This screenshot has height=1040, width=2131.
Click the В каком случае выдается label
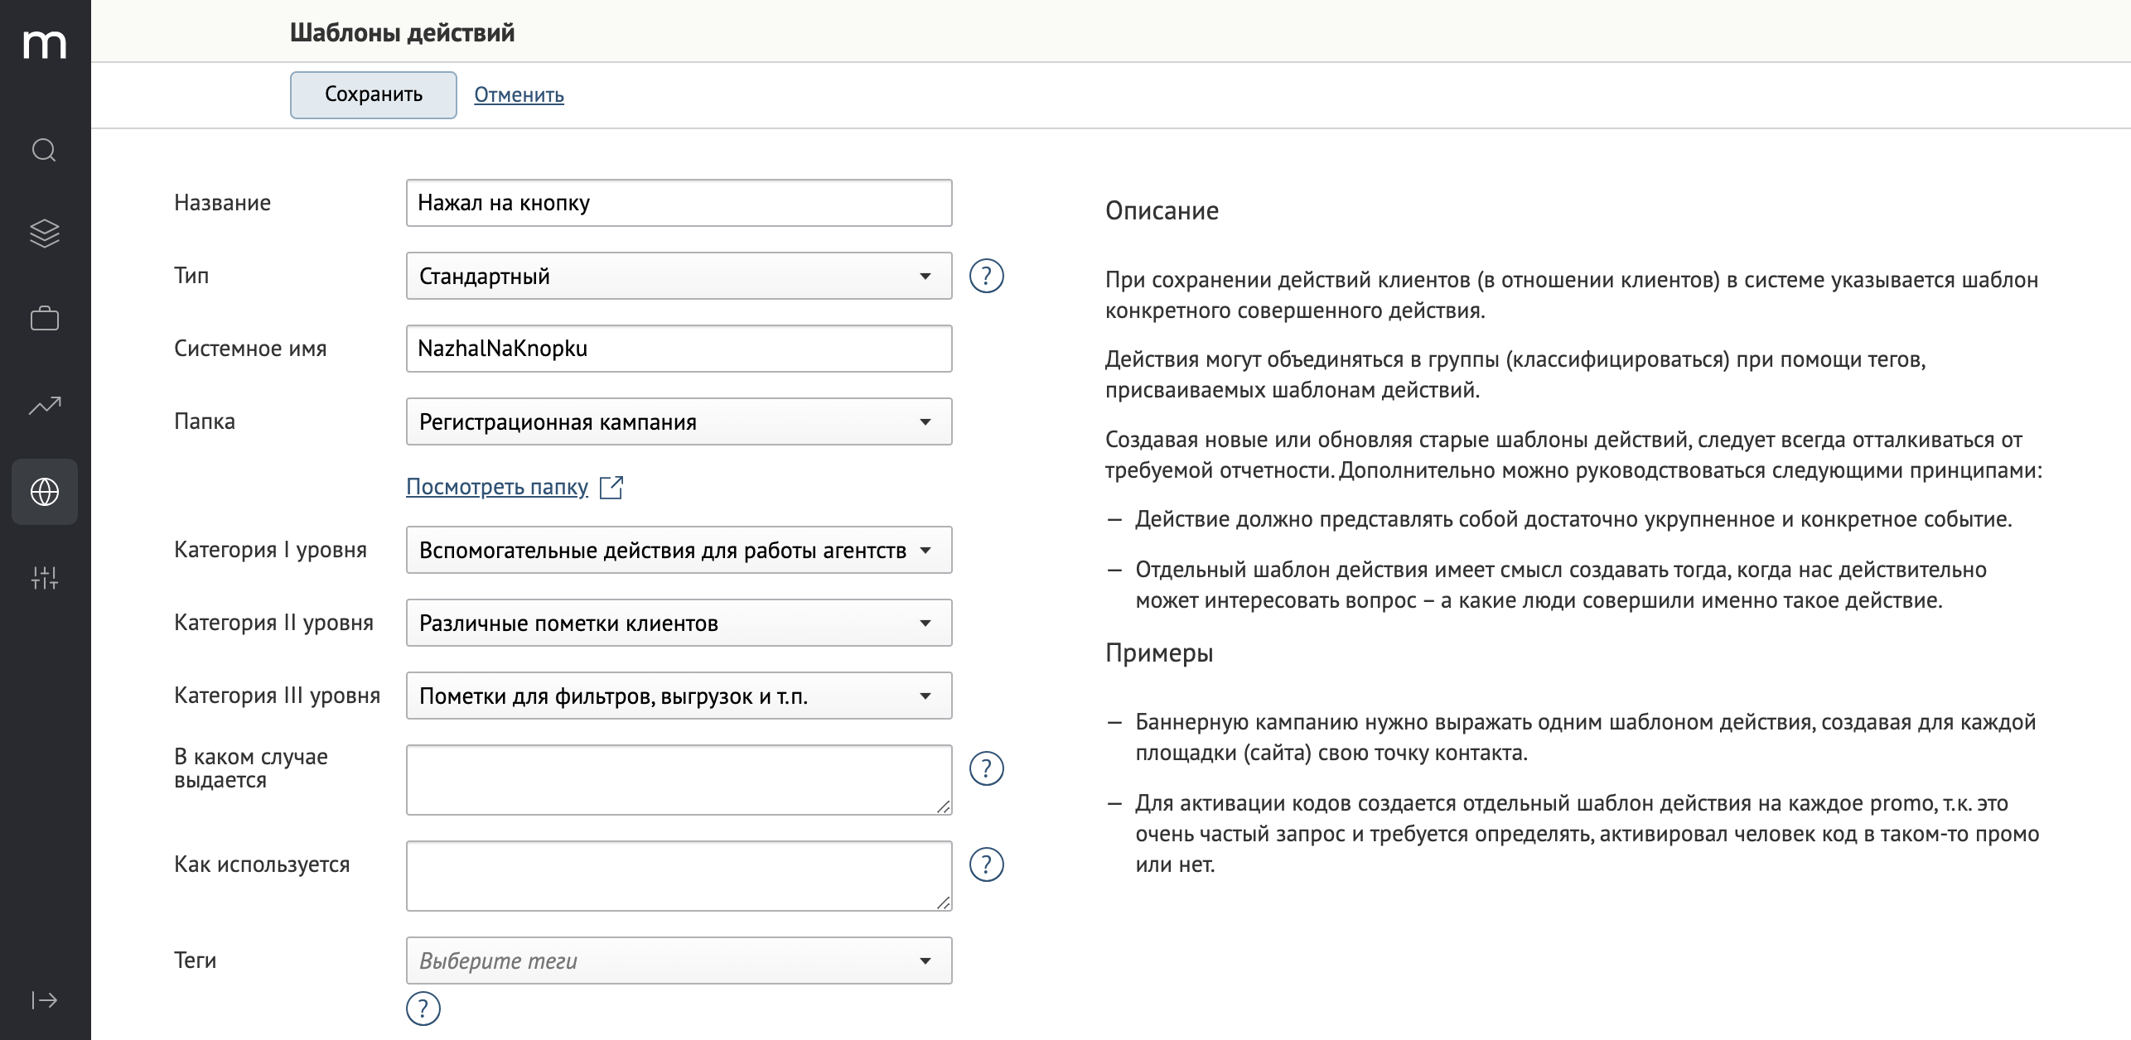point(251,768)
